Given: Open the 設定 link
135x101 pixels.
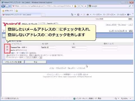Looking at the screenshot, I should tap(131, 31).
